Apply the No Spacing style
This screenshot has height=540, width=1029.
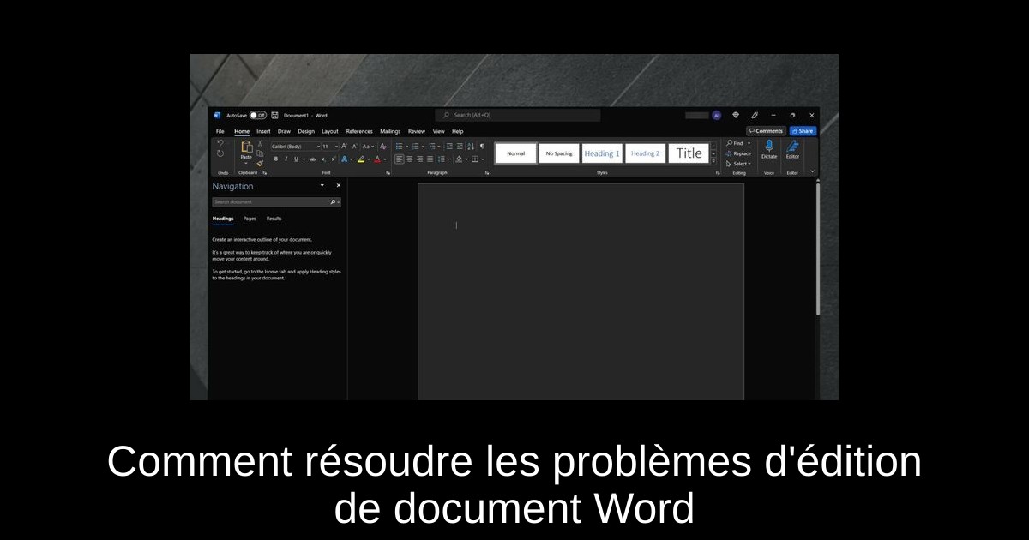558,153
